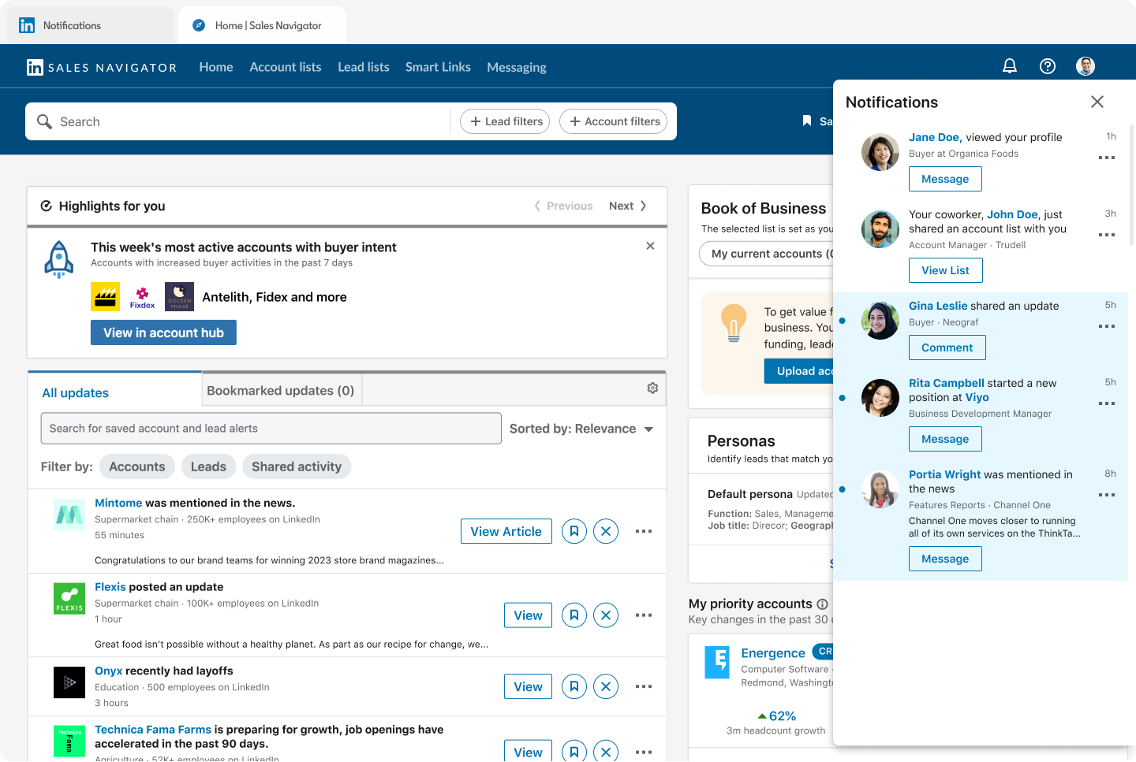Click the Mintome company logo
Viewport: 1136px width, 762px height.
(69, 515)
